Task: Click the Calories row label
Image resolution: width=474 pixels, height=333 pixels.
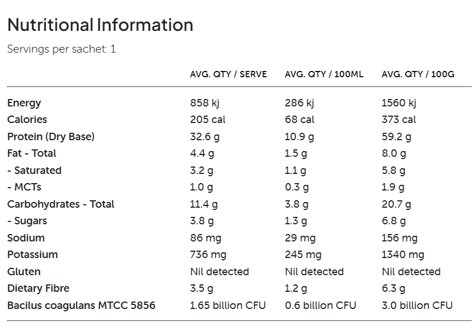Action: (27, 120)
